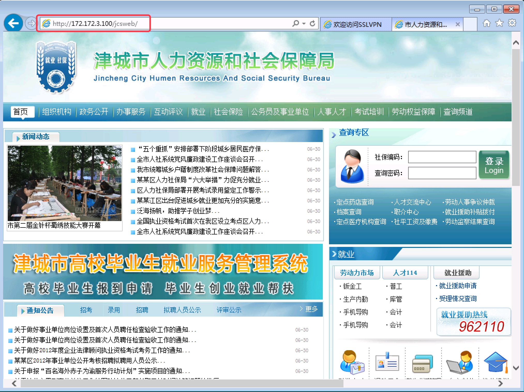Viewport: 524px width, 392px height.
Task: Expand the address bar search dropdown arrow
Action: tap(304, 23)
